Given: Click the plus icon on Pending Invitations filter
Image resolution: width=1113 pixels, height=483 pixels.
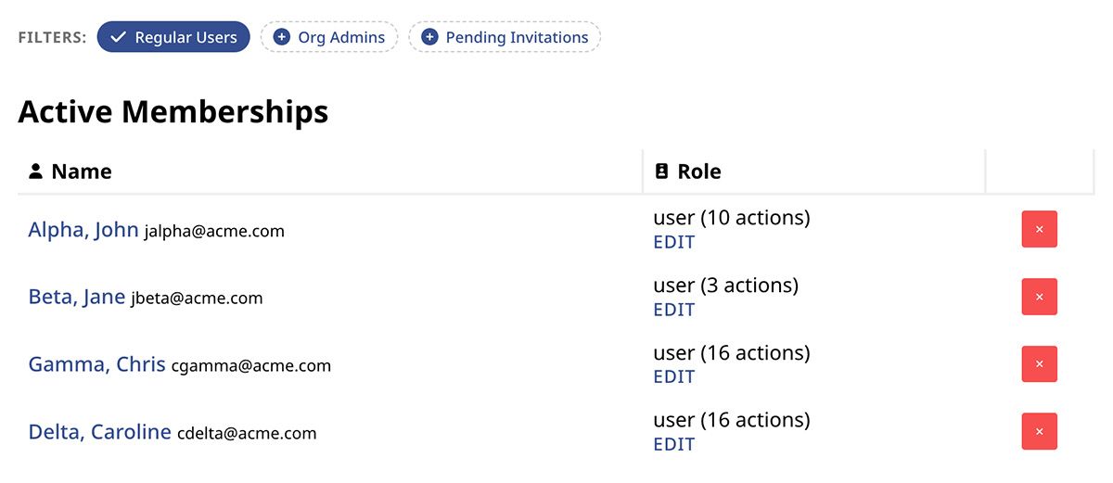Looking at the screenshot, I should pyautogui.click(x=429, y=37).
